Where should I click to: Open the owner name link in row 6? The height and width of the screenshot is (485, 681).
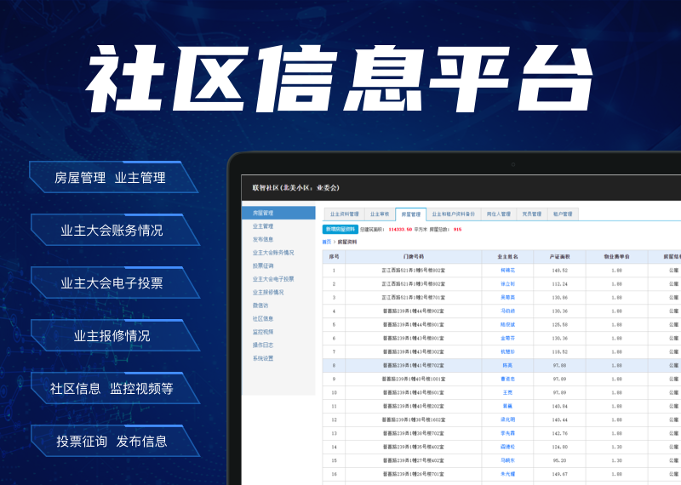(507, 339)
